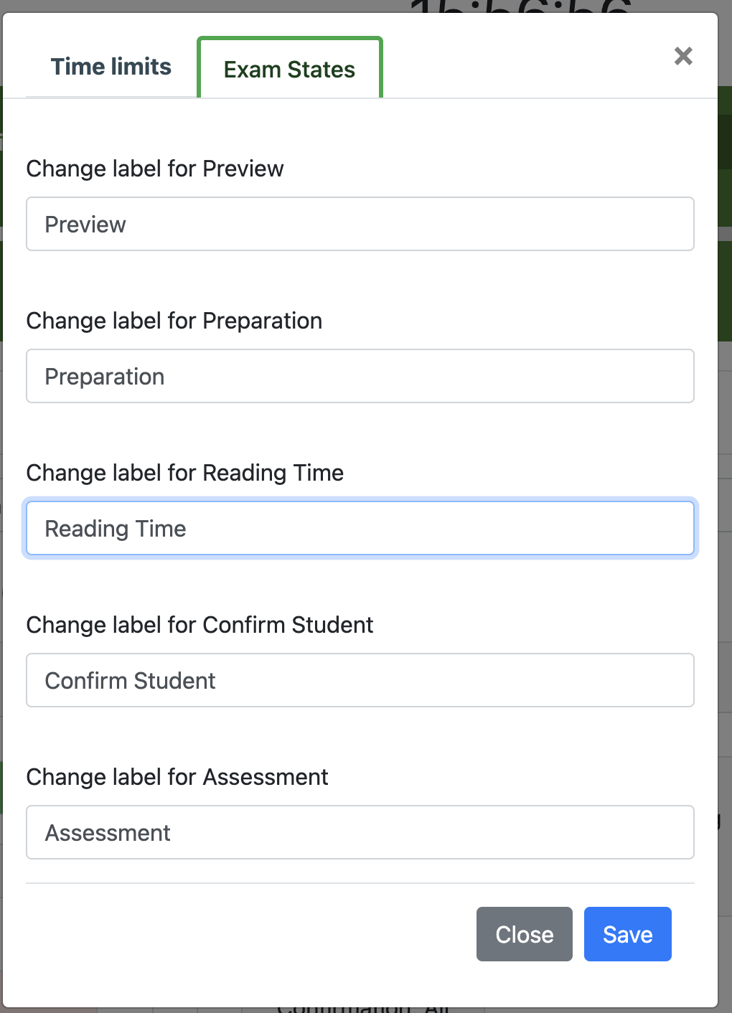This screenshot has width=732, height=1013.
Task: Click the partially hidden timer above the dialog
Action: pyautogui.click(x=521, y=6)
